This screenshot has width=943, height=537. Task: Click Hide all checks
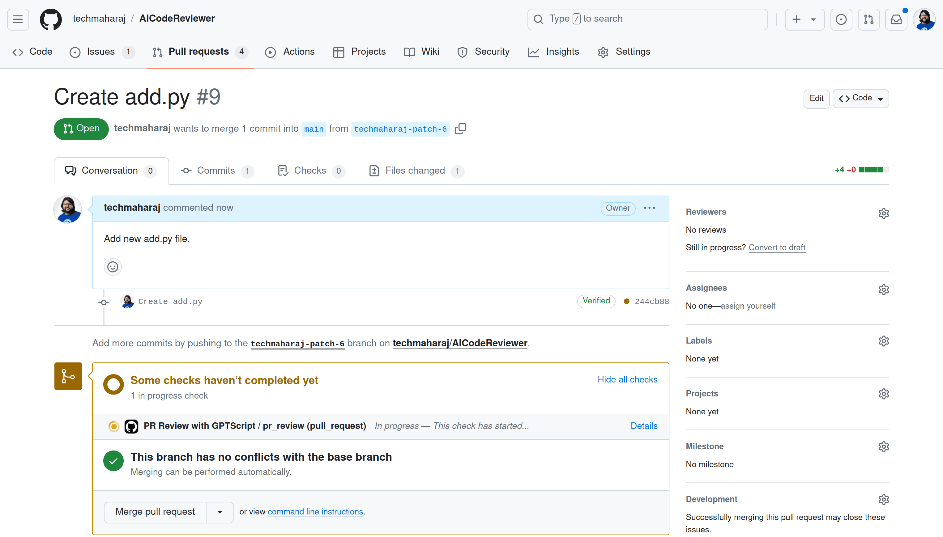tap(627, 379)
